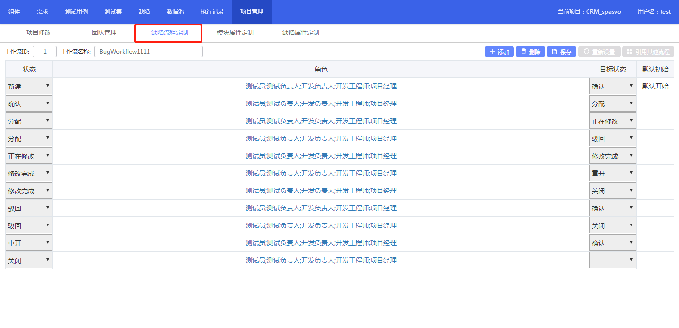679x328 pixels.
Task: Click the trash icon on 删除 button
Action: [x=523, y=52]
